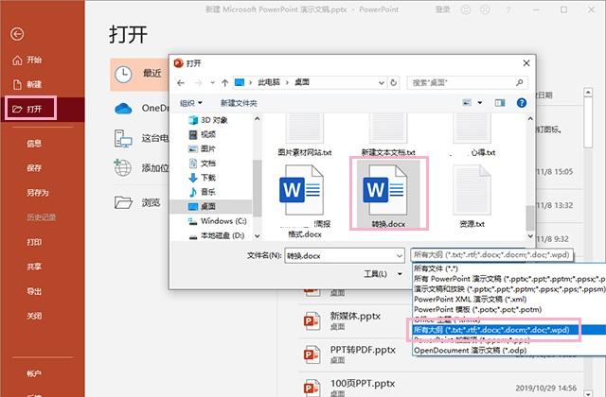Go up one folder level

point(225,82)
